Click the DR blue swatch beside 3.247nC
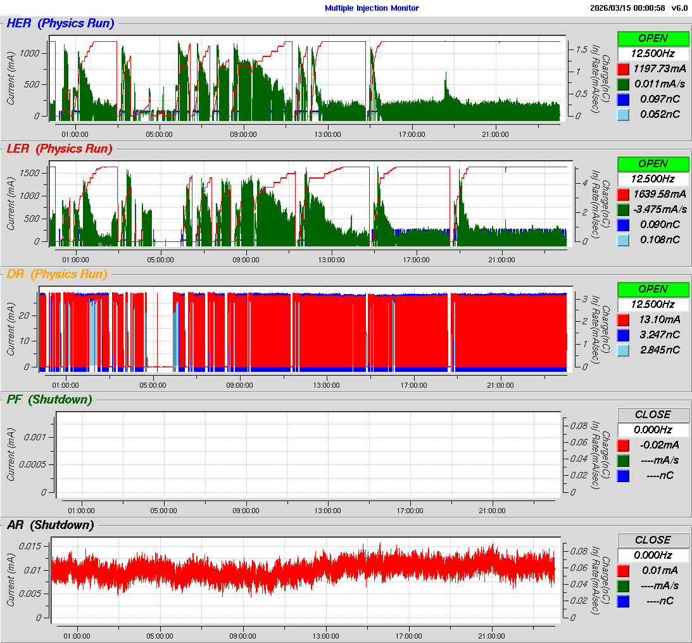Image resolution: width=692 pixels, height=643 pixels. tap(623, 334)
